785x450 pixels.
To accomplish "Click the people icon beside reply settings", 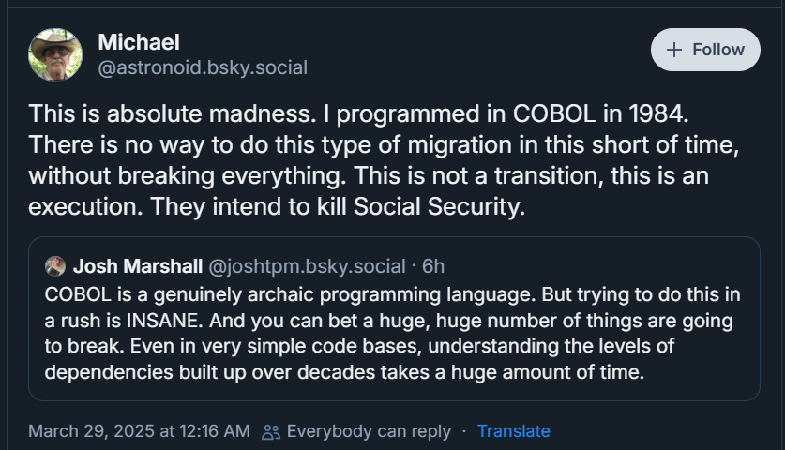I will (x=271, y=431).
